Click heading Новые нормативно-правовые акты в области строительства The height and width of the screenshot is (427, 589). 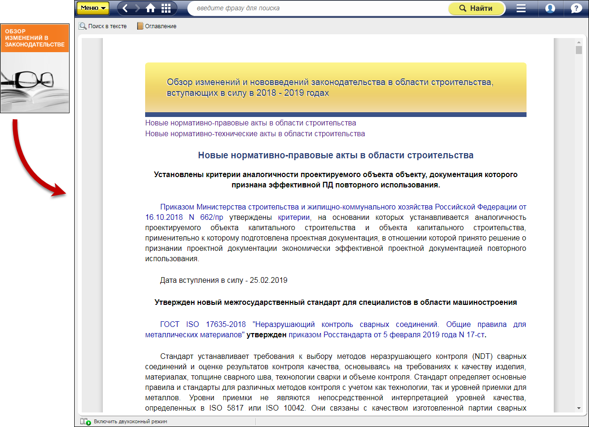click(336, 155)
